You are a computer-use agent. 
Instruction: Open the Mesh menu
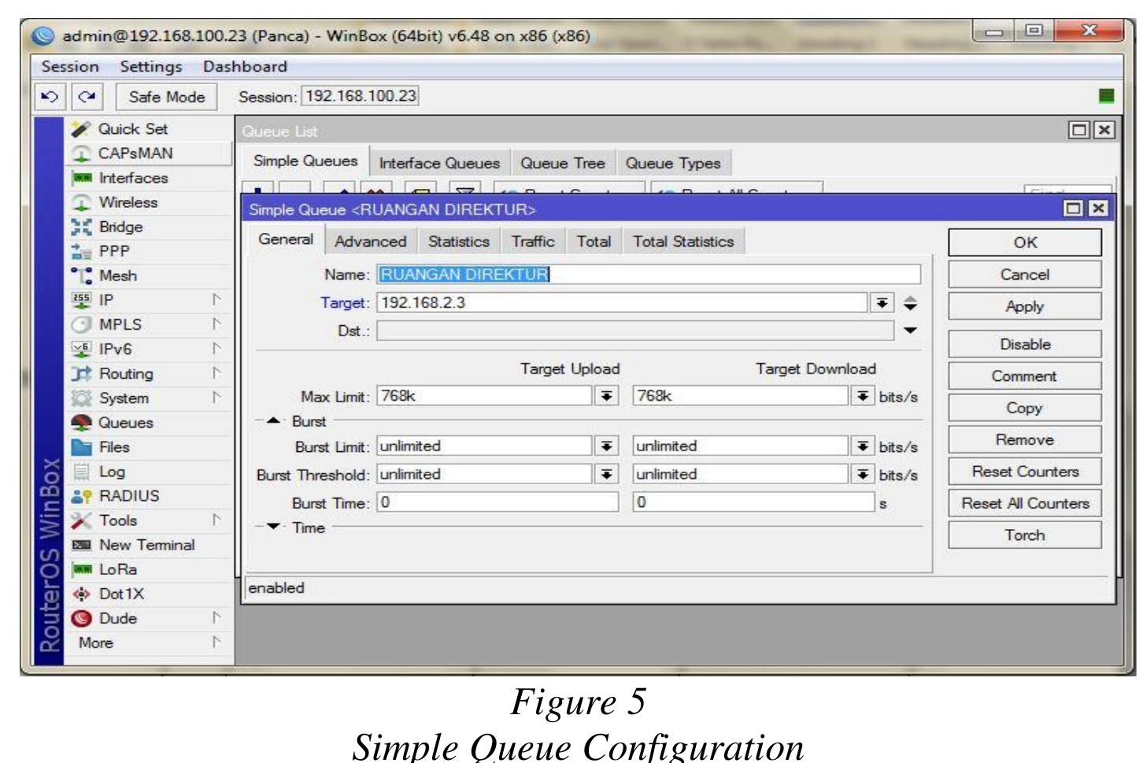click(x=117, y=276)
